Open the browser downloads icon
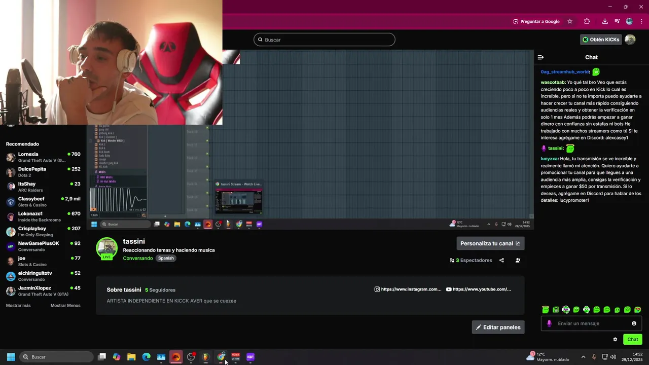649x365 pixels. pos(605,21)
